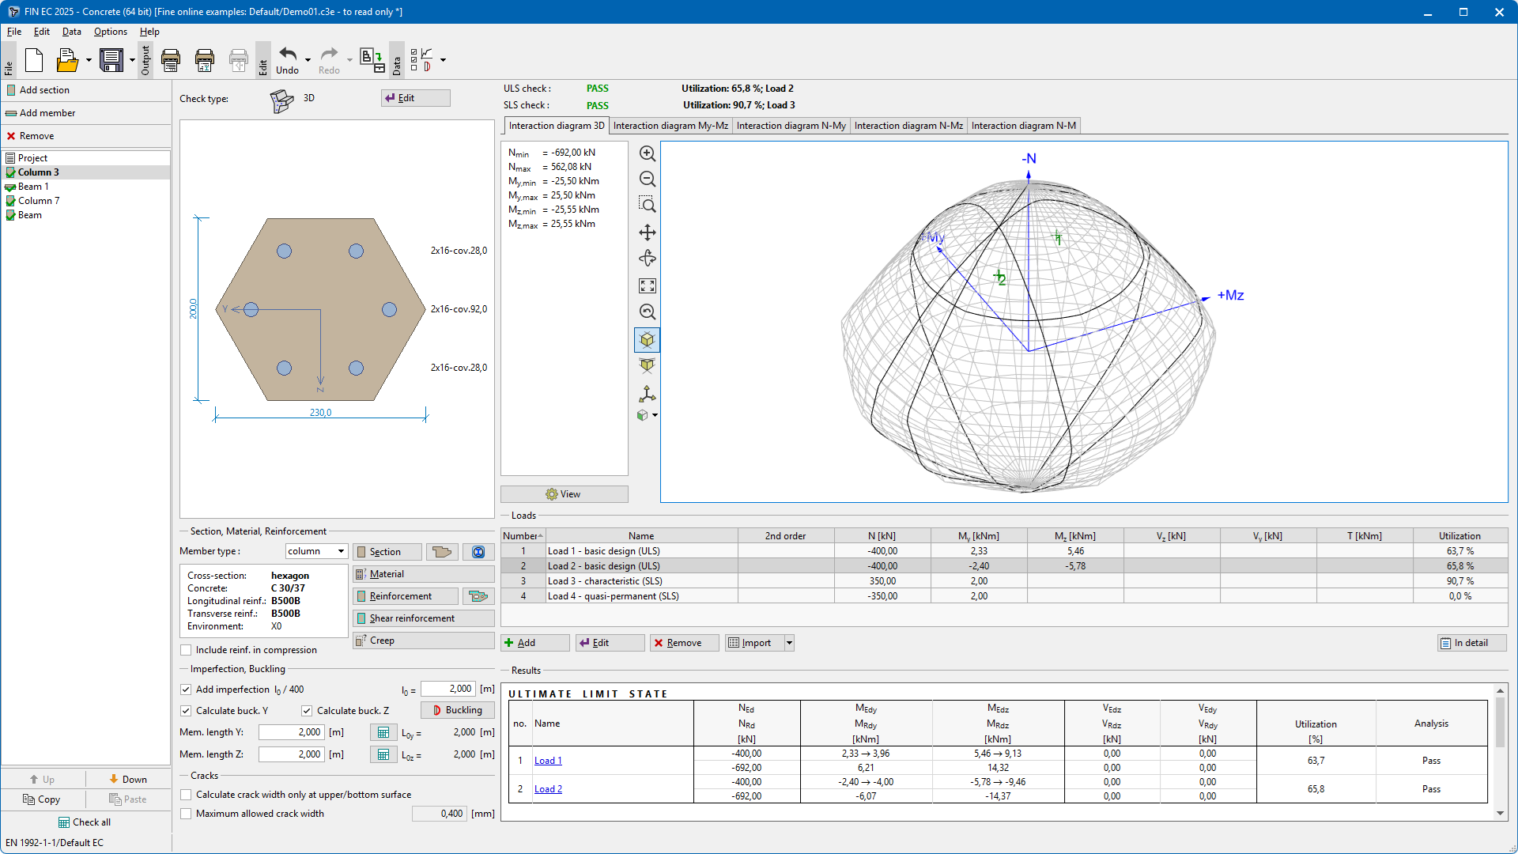Click the Mem. length Y table icon
Viewport: 1518px width, 854px height.
[x=383, y=732]
